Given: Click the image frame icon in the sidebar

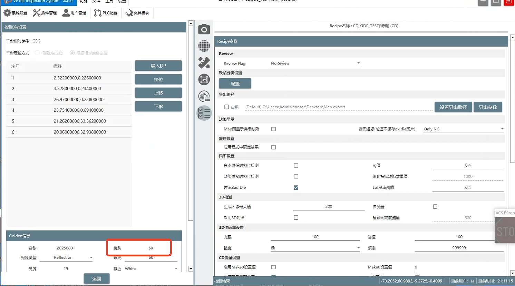Looking at the screenshot, I should pos(204,80).
